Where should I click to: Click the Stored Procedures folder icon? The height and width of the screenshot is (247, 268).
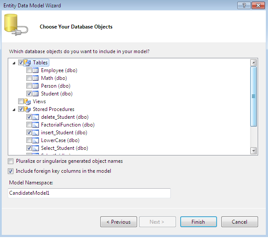pyautogui.click(x=27, y=109)
